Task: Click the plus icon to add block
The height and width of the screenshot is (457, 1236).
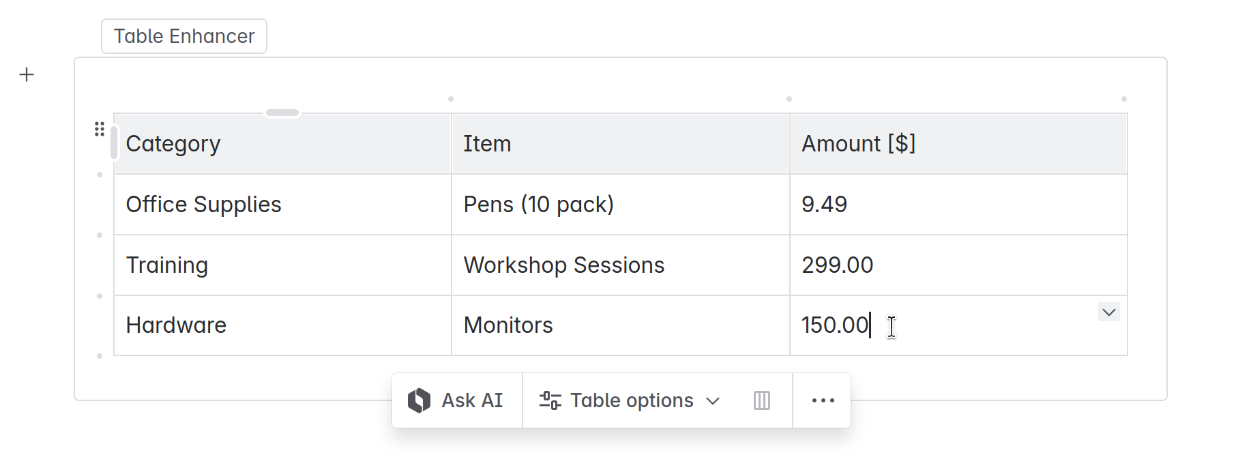Action: (x=27, y=74)
